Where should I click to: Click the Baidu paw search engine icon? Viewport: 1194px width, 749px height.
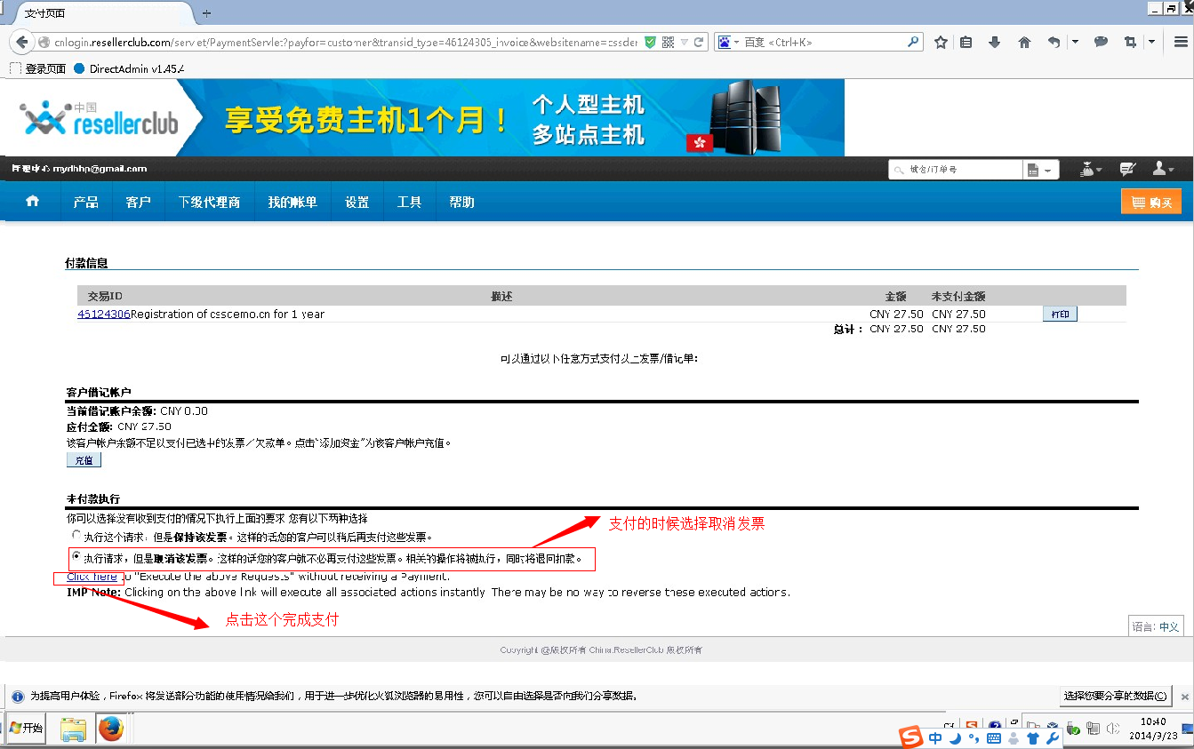[725, 42]
